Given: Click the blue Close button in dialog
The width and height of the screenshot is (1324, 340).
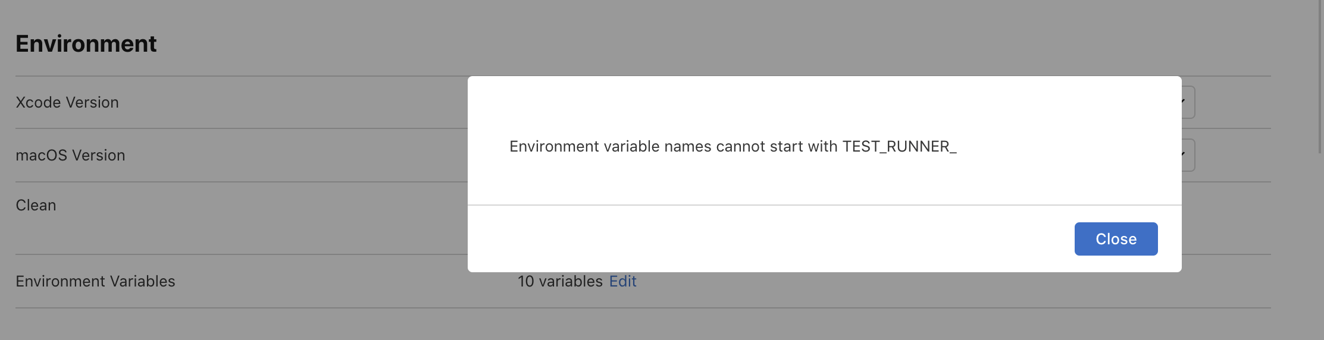Looking at the screenshot, I should (x=1116, y=239).
